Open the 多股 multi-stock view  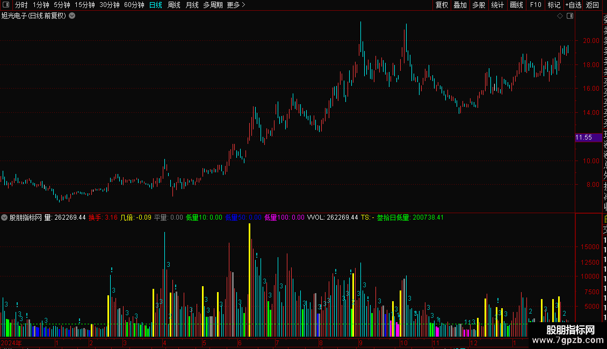point(479,5)
